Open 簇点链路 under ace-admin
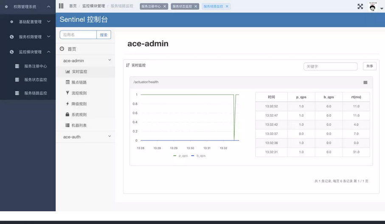The image size is (385, 224). click(79, 82)
